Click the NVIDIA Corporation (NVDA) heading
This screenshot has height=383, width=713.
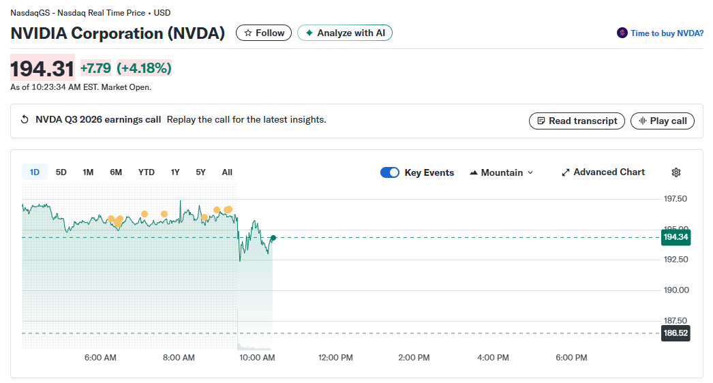[x=118, y=33]
